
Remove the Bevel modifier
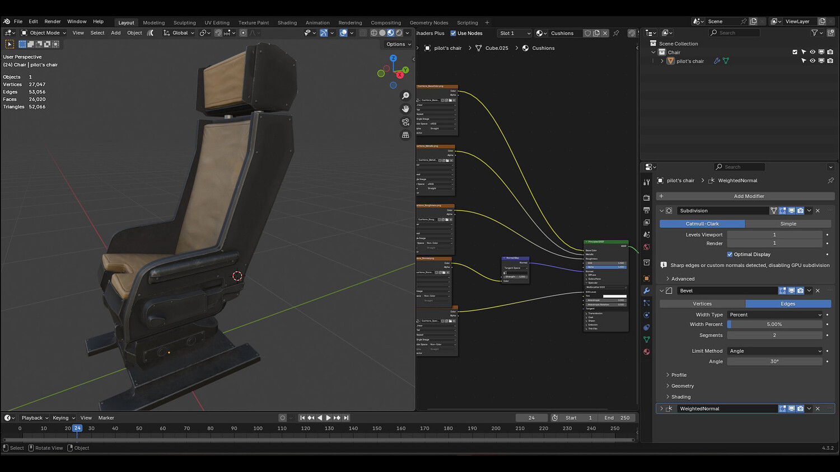tap(818, 291)
